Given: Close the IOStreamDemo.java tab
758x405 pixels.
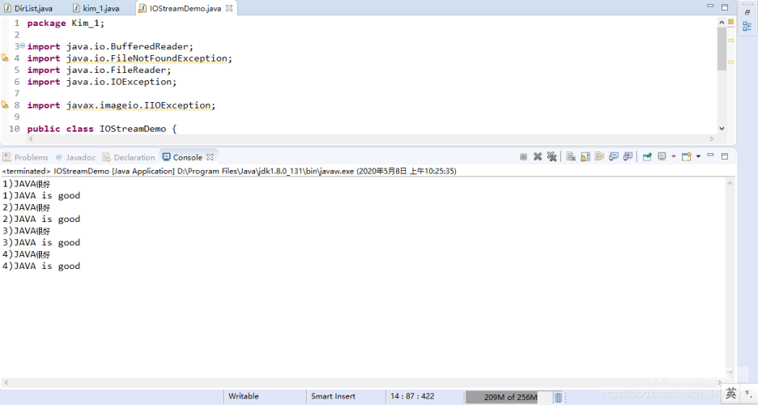Looking at the screenshot, I should 229,8.
